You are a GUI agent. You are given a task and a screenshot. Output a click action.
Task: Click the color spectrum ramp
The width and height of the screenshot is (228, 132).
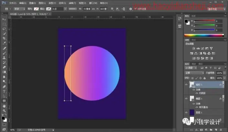click(204, 35)
